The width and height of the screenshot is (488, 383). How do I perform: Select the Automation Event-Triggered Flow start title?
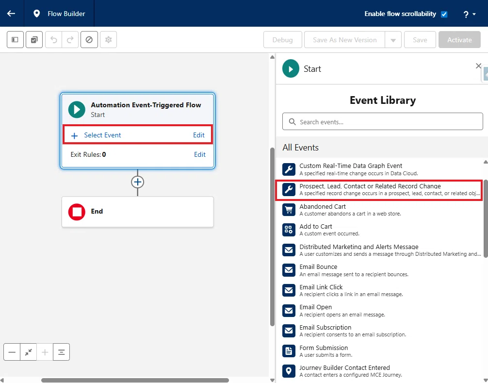coord(146,105)
